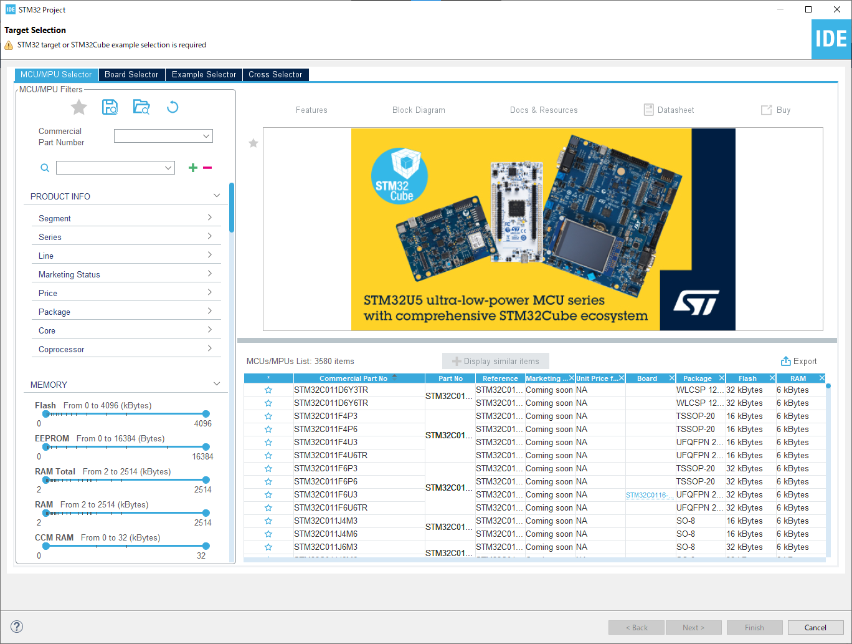Click the Datasheet document icon
The width and height of the screenshot is (852, 644).
(648, 110)
